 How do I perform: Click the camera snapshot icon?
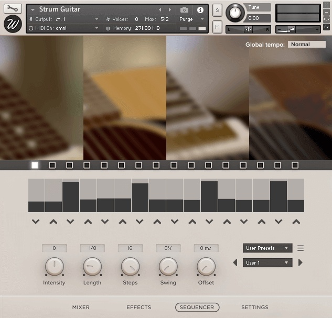[184, 10]
